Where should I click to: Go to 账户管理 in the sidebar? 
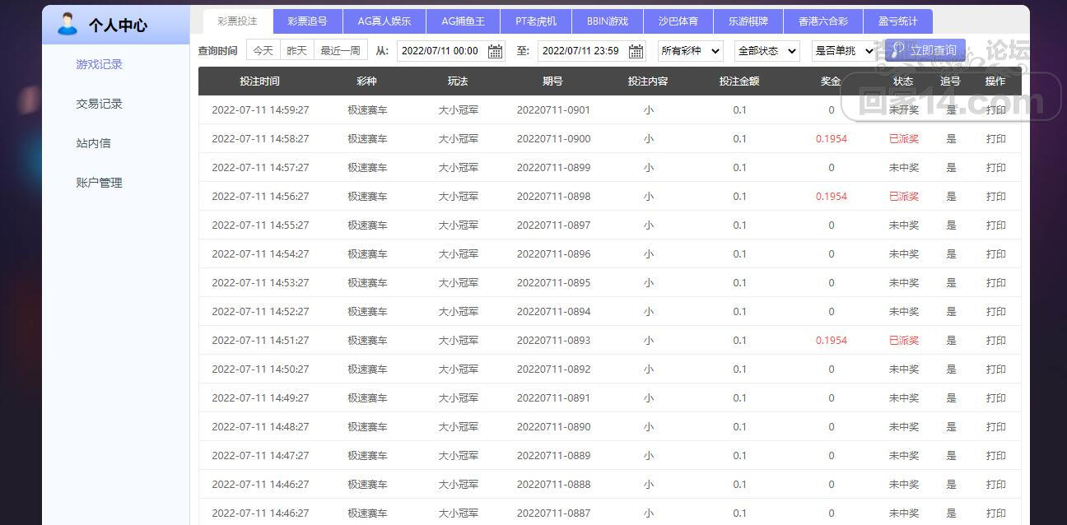[x=99, y=183]
